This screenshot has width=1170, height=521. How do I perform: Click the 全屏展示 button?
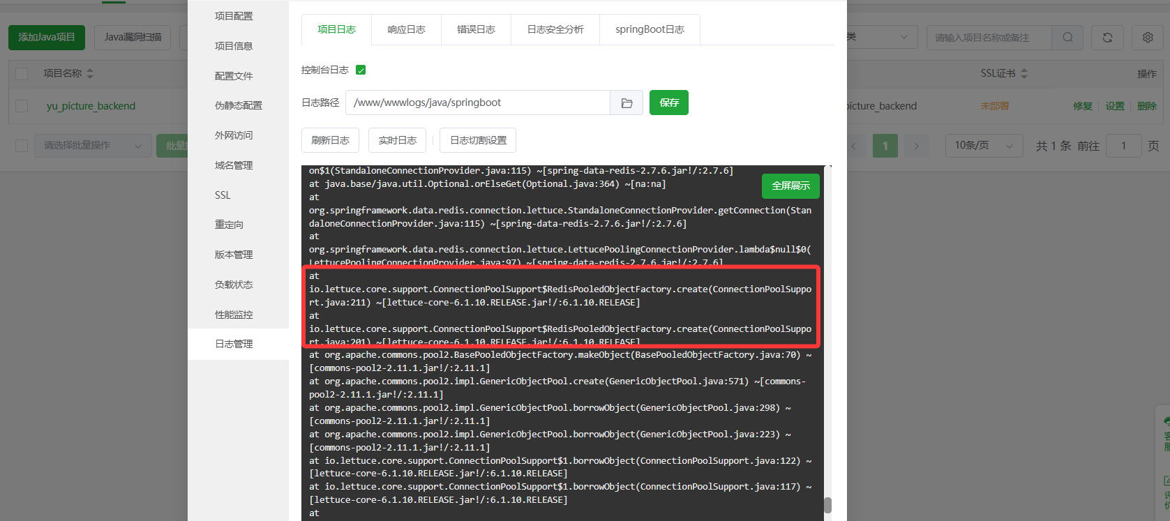coord(790,186)
